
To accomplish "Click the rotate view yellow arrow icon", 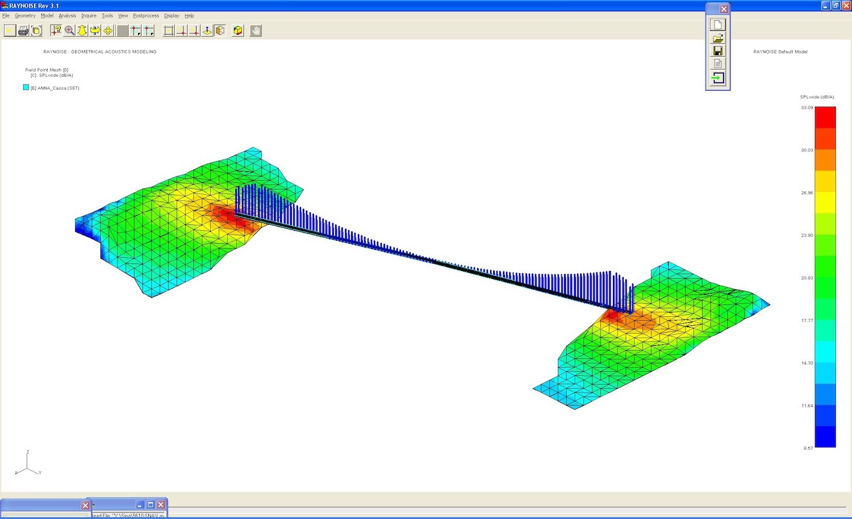I will point(95,31).
